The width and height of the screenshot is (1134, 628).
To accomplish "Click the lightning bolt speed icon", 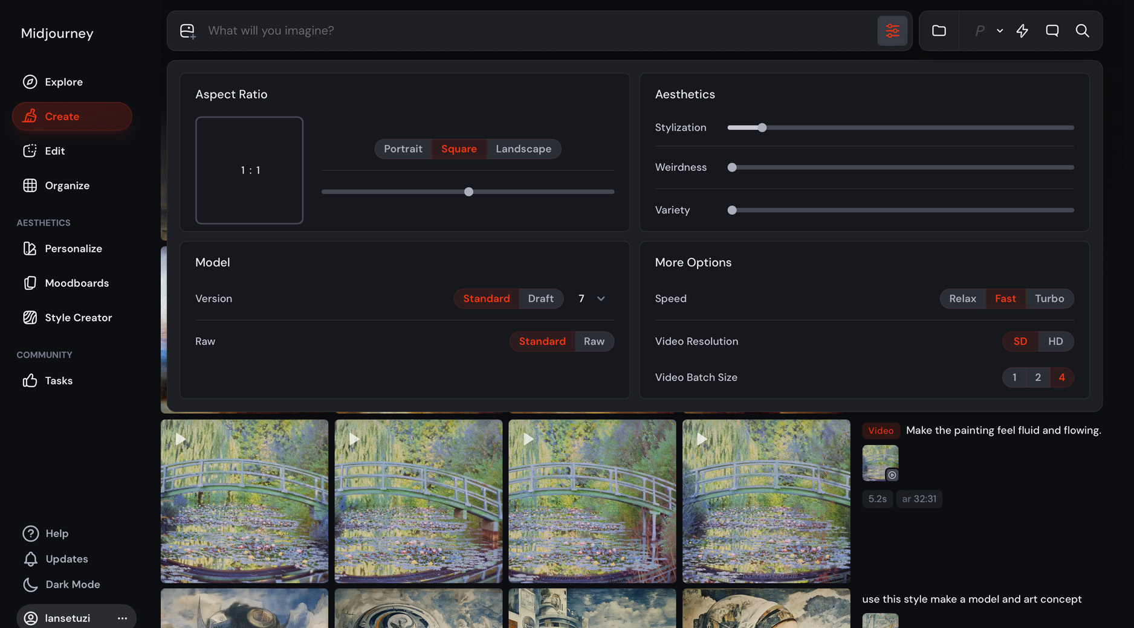I will click(1022, 31).
